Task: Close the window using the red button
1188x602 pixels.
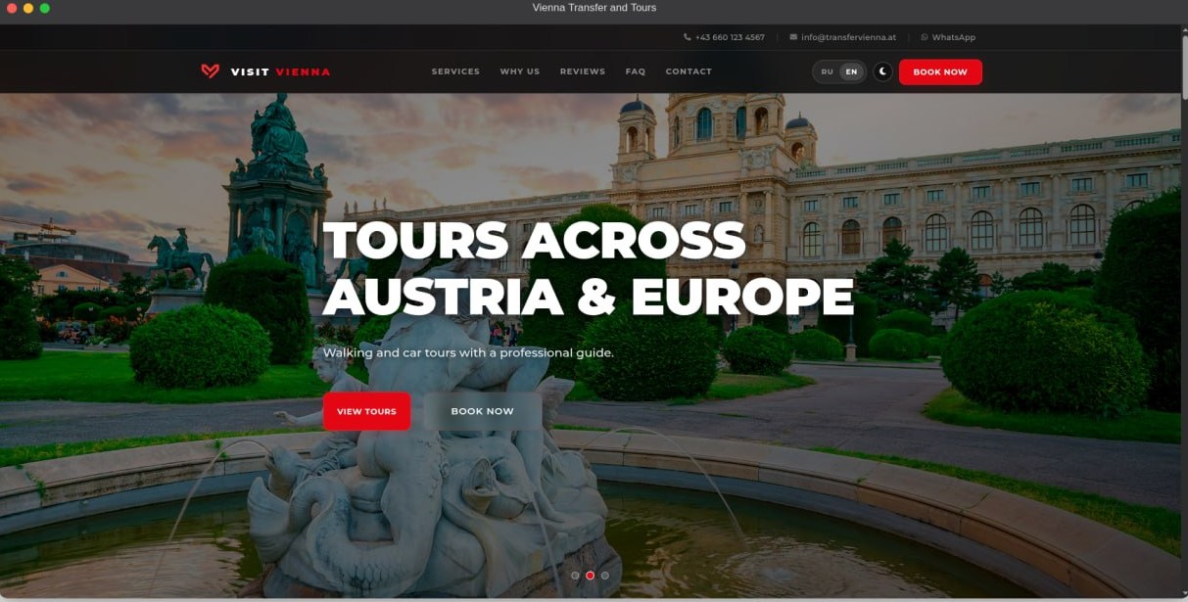Action: (11, 8)
